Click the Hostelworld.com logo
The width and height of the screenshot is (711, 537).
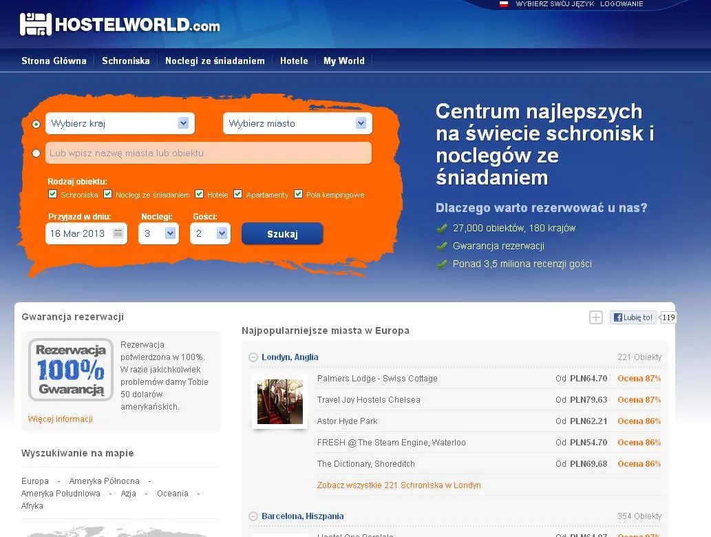[x=120, y=24]
